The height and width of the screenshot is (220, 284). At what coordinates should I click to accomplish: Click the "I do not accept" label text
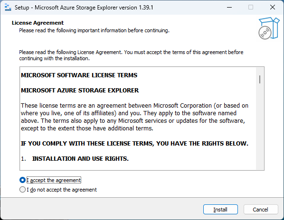point(62,190)
